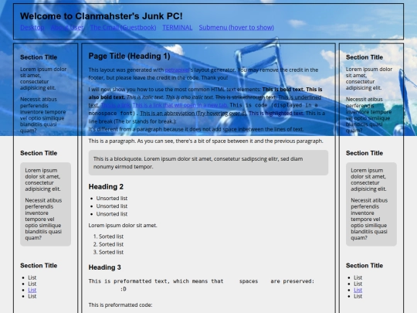Click the second numbered 'Sorted list' item
This screenshot has width=417, height=313.
(x=111, y=244)
